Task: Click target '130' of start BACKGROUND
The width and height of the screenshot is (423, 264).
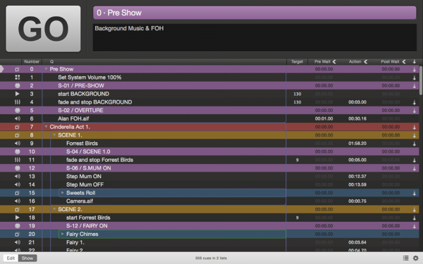Action: (x=298, y=94)
